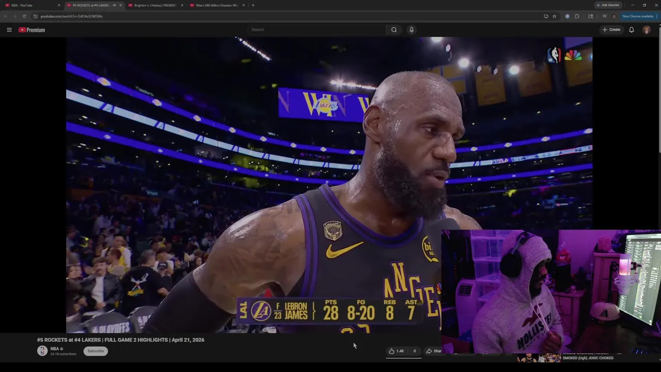Open the NBA channel name link
The image size is (661, 372).
(x=55, y=349)
